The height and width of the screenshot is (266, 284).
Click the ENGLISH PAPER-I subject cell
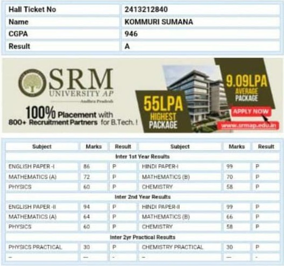(42, 166)
